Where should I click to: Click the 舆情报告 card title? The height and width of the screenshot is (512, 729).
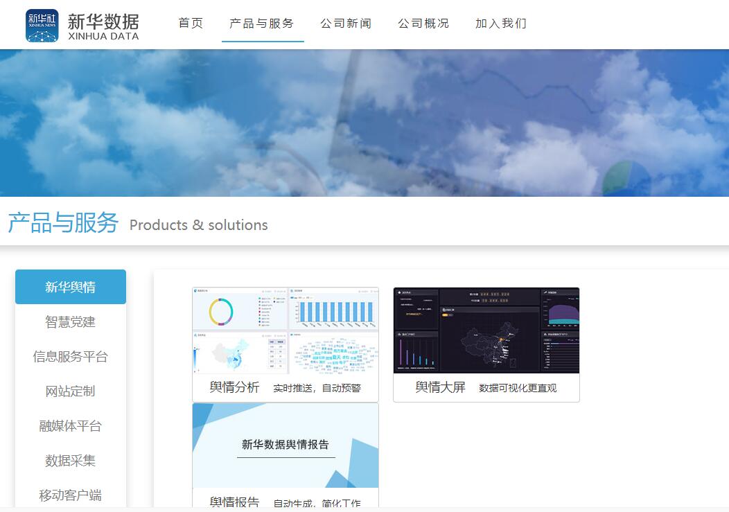pyautogui.click(x=234, y=502)
